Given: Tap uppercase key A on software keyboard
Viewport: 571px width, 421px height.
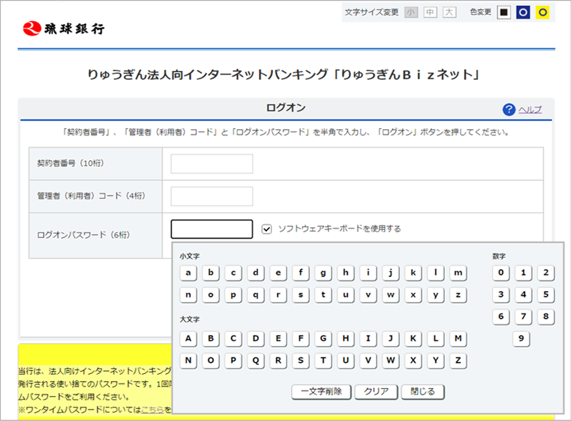Looking at the screenshot, I should click(x=189, y=339).
